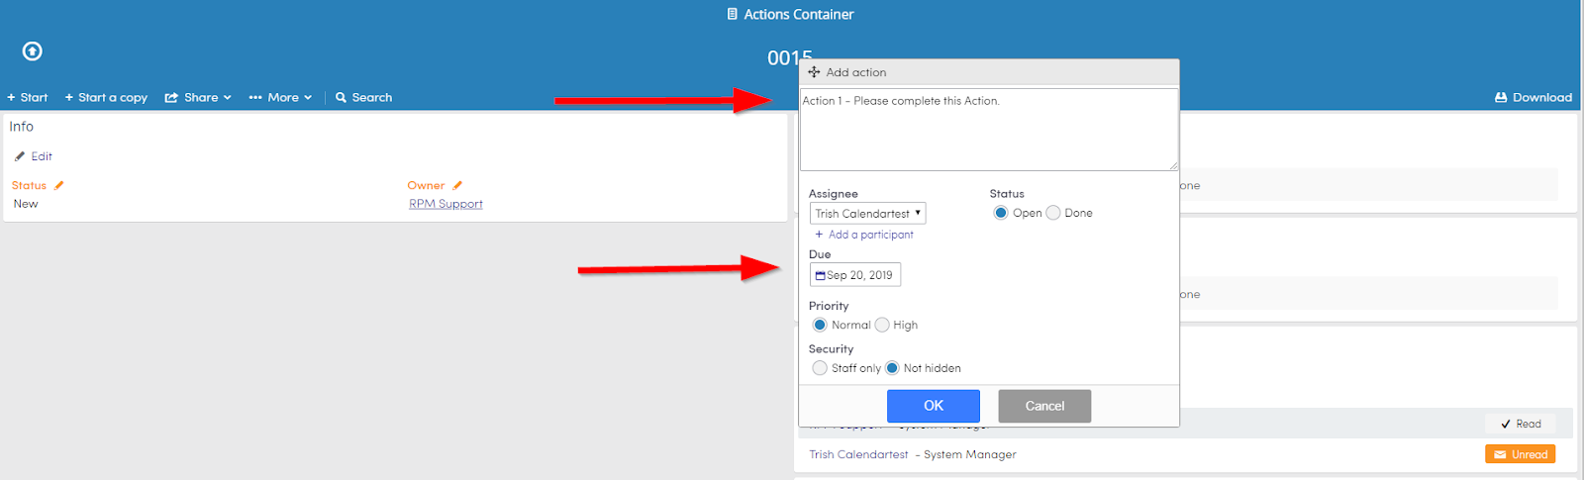The height and width of the screenshot is (480, 1584).
Task: Confirm the action with OK
Action: (934, 406)
